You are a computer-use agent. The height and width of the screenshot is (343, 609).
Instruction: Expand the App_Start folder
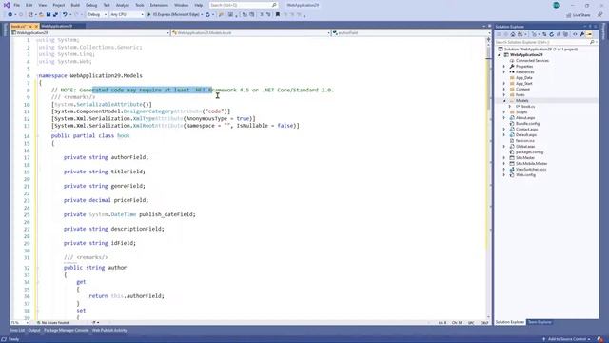(504, 84)
